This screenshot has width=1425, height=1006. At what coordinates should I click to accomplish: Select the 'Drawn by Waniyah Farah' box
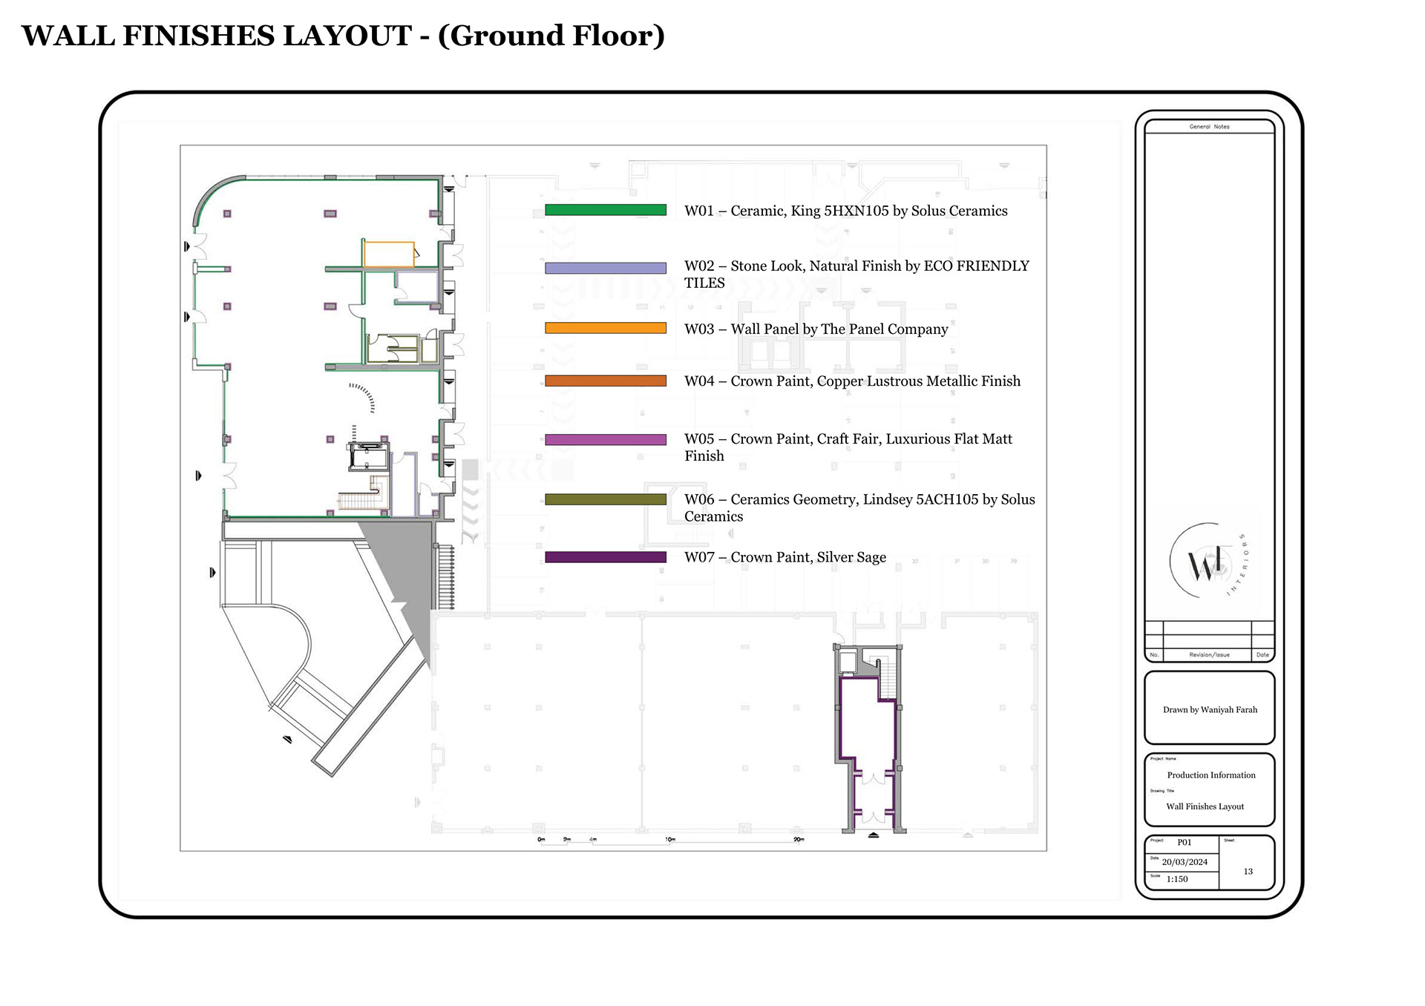(x=1209, y=709)
